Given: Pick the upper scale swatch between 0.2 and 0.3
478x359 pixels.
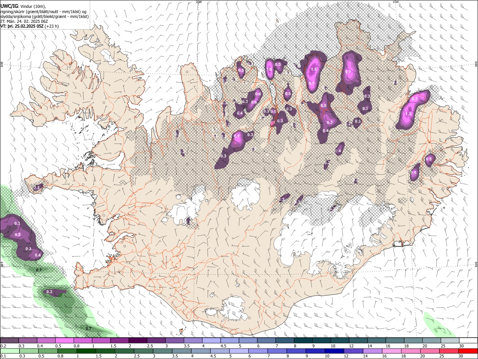Looking at the screenshot, I should point(9,340).
